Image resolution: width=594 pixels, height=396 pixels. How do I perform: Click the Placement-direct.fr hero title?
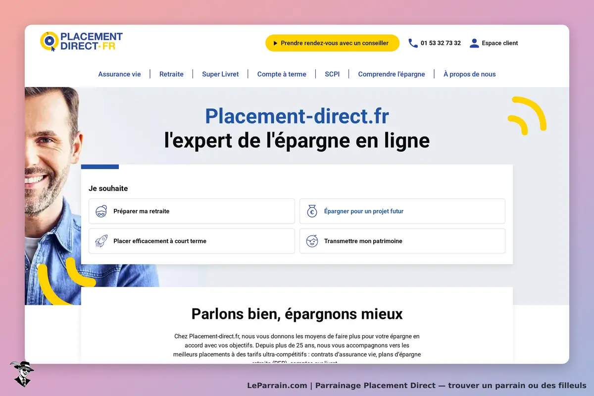point(297,116)
